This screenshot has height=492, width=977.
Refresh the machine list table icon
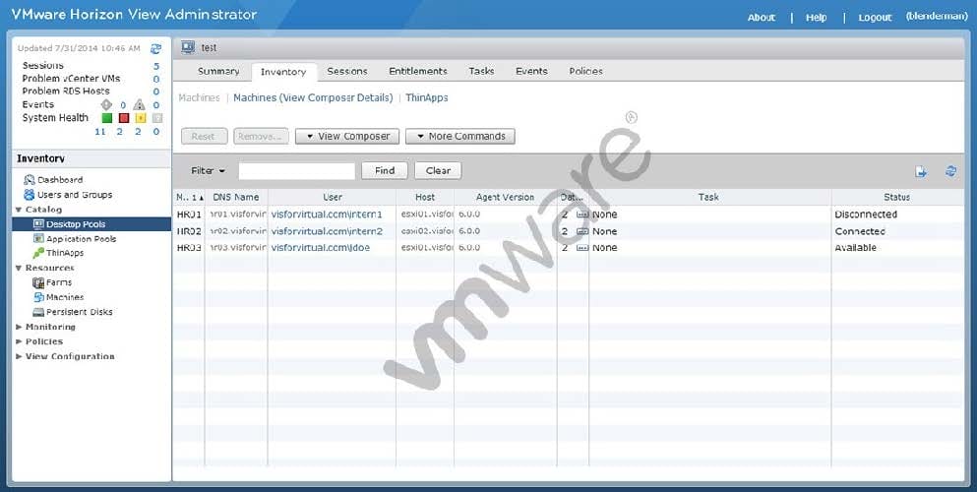point(950,170)
